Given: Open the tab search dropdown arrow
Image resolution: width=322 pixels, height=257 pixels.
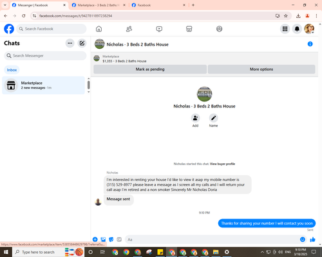Looking at the screenshot, I should point(5,5).
